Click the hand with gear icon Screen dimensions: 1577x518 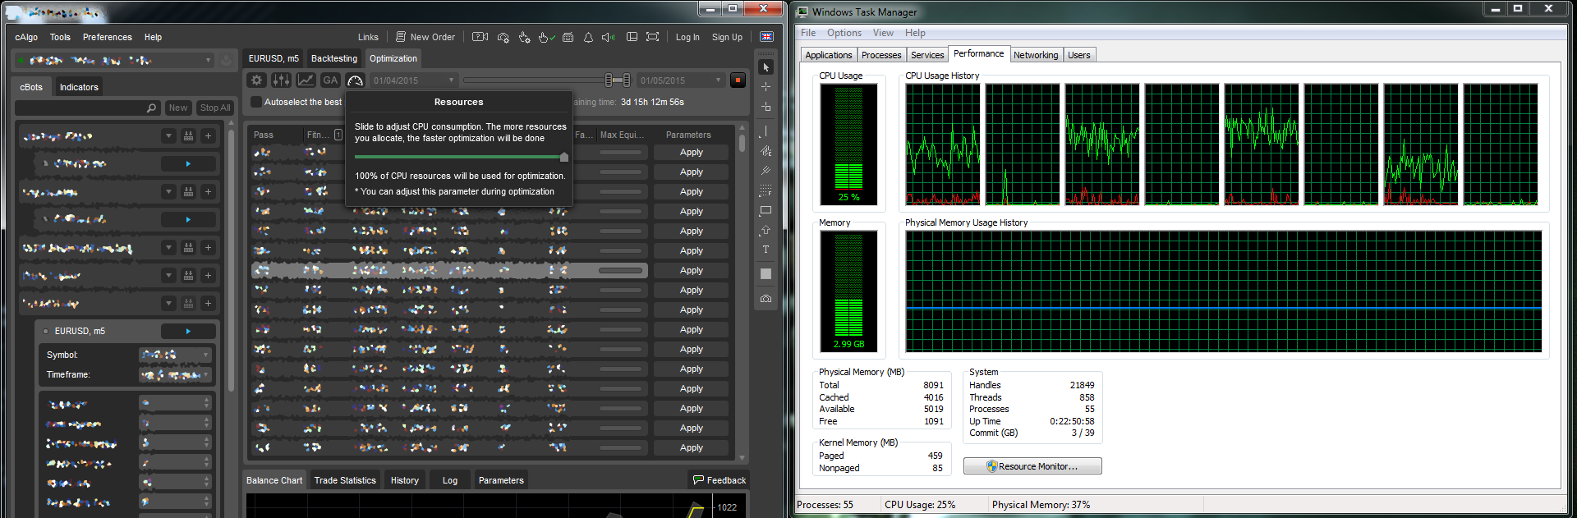point(524,37)
